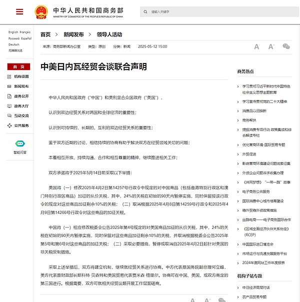Click the top decrease font size icon
The image size is (300, 302).
pyautogui.click(x=270, y=46)
